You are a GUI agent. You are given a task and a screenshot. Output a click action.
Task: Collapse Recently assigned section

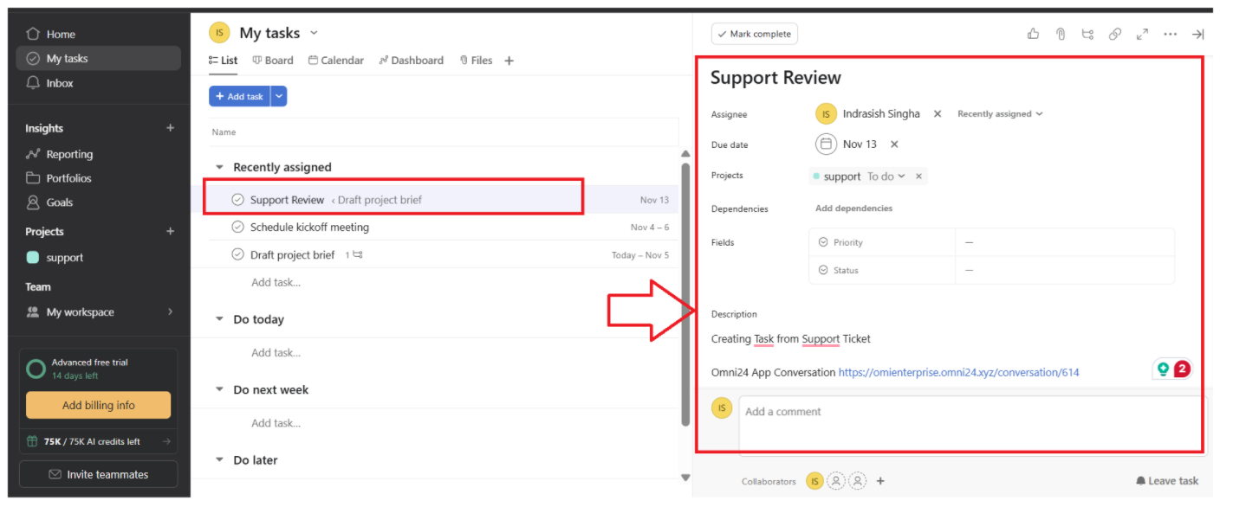[219, 168]
